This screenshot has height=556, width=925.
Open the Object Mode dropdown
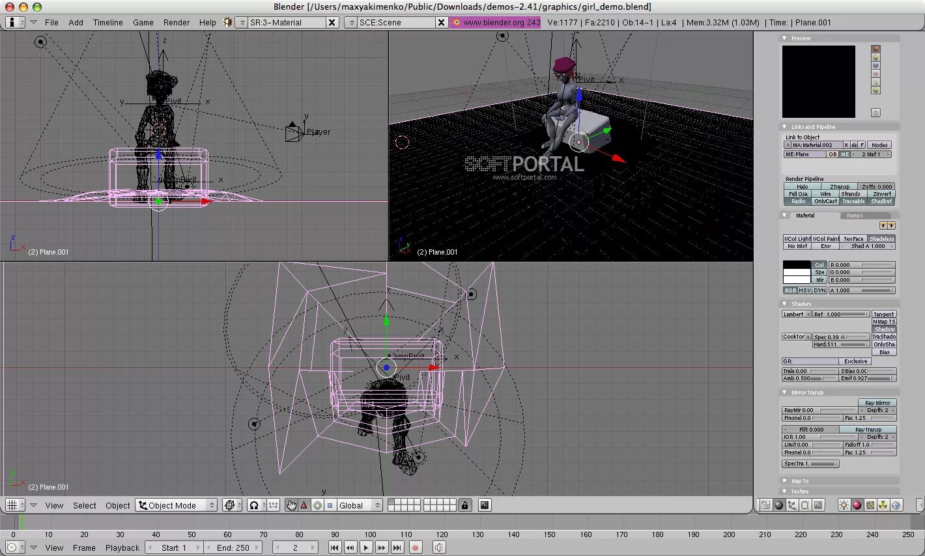pyautogui.click(x=176, y=505)
